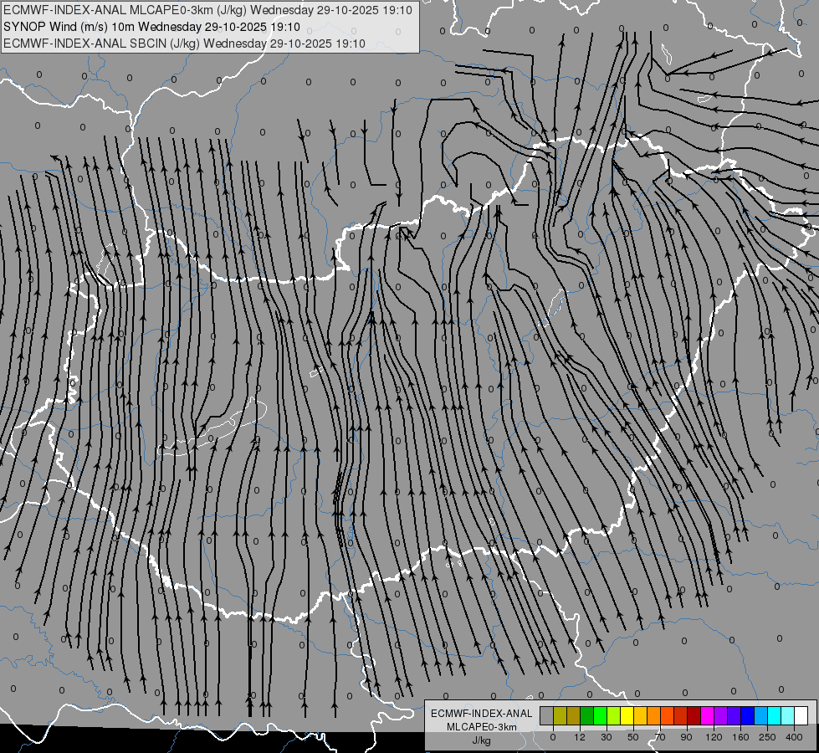This screenshot has width=819, height=753.
Task: Pick the yellow legend swatch
Action: (x=627, y=715)
